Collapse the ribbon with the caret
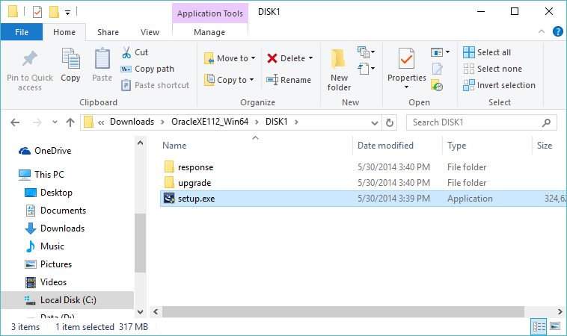This screenshot has height=336, width=567. click(x=542, y=32)
